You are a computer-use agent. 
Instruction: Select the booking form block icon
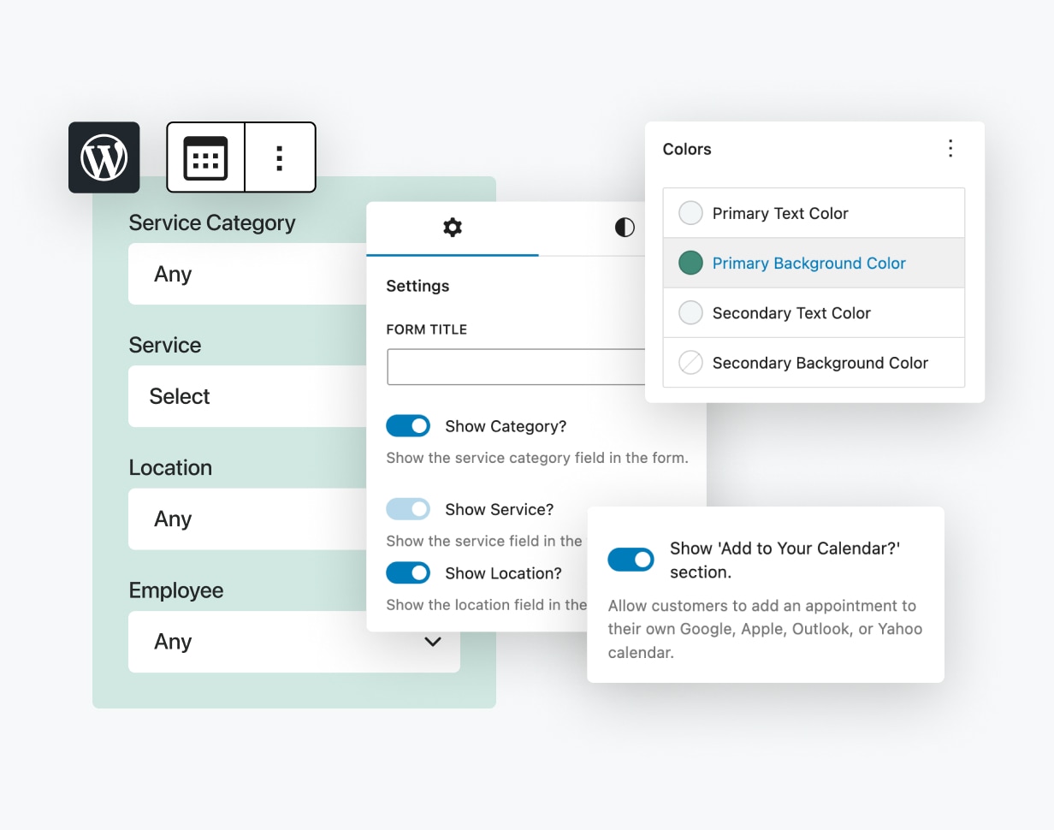pos(205,157)
